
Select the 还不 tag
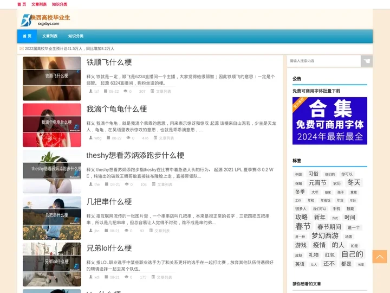329,264
